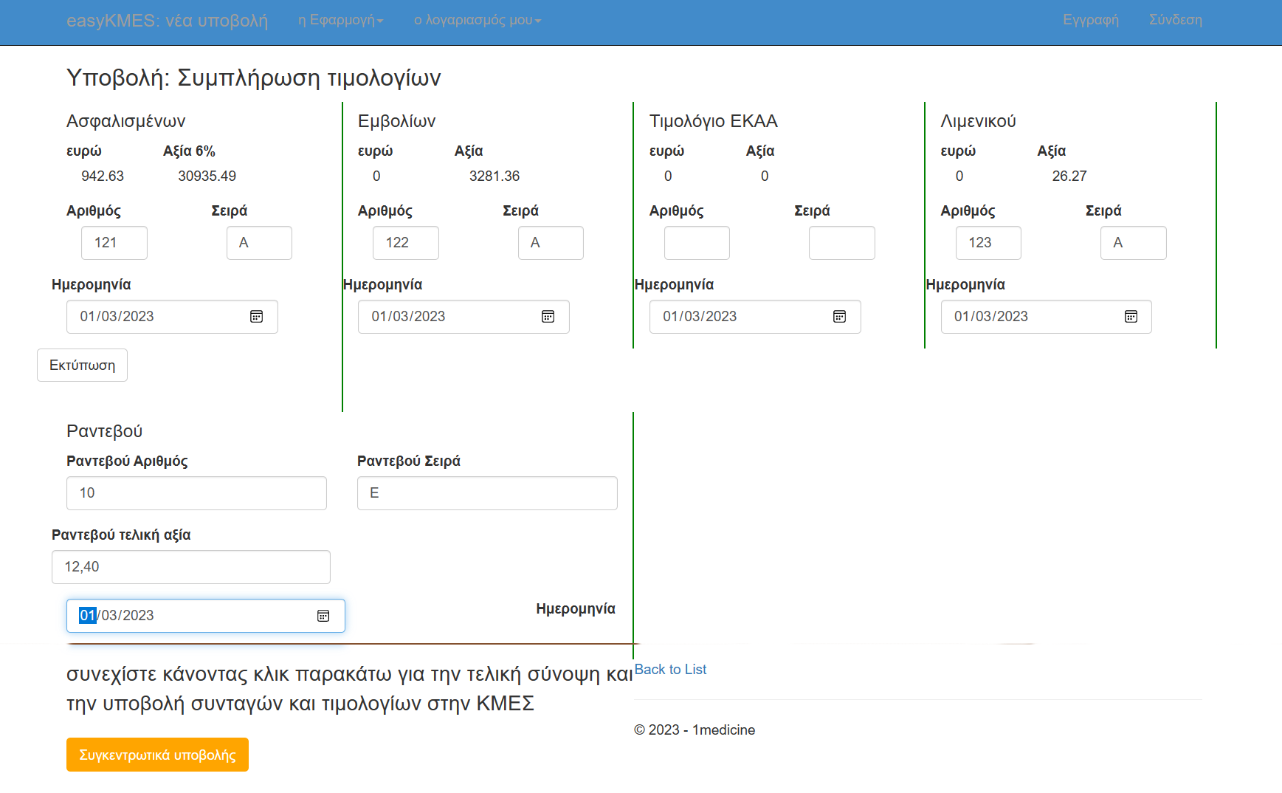Focus the empty Τιμολόγιο ΕΚΑΑ Αριθμός field
This screenshot has height=793, width=1282.
click(x=697, y=243)
